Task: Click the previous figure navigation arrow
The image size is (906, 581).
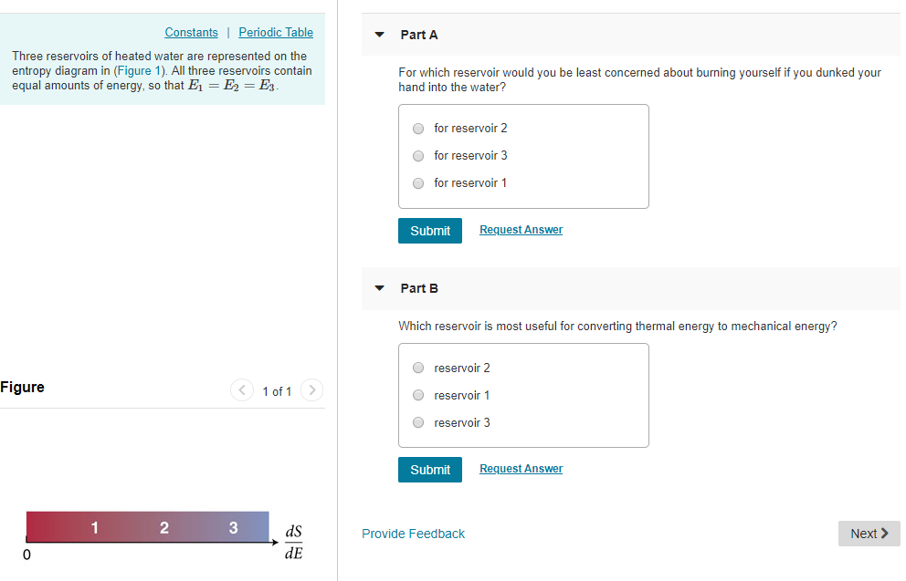Action: click(x=241, y=390)
